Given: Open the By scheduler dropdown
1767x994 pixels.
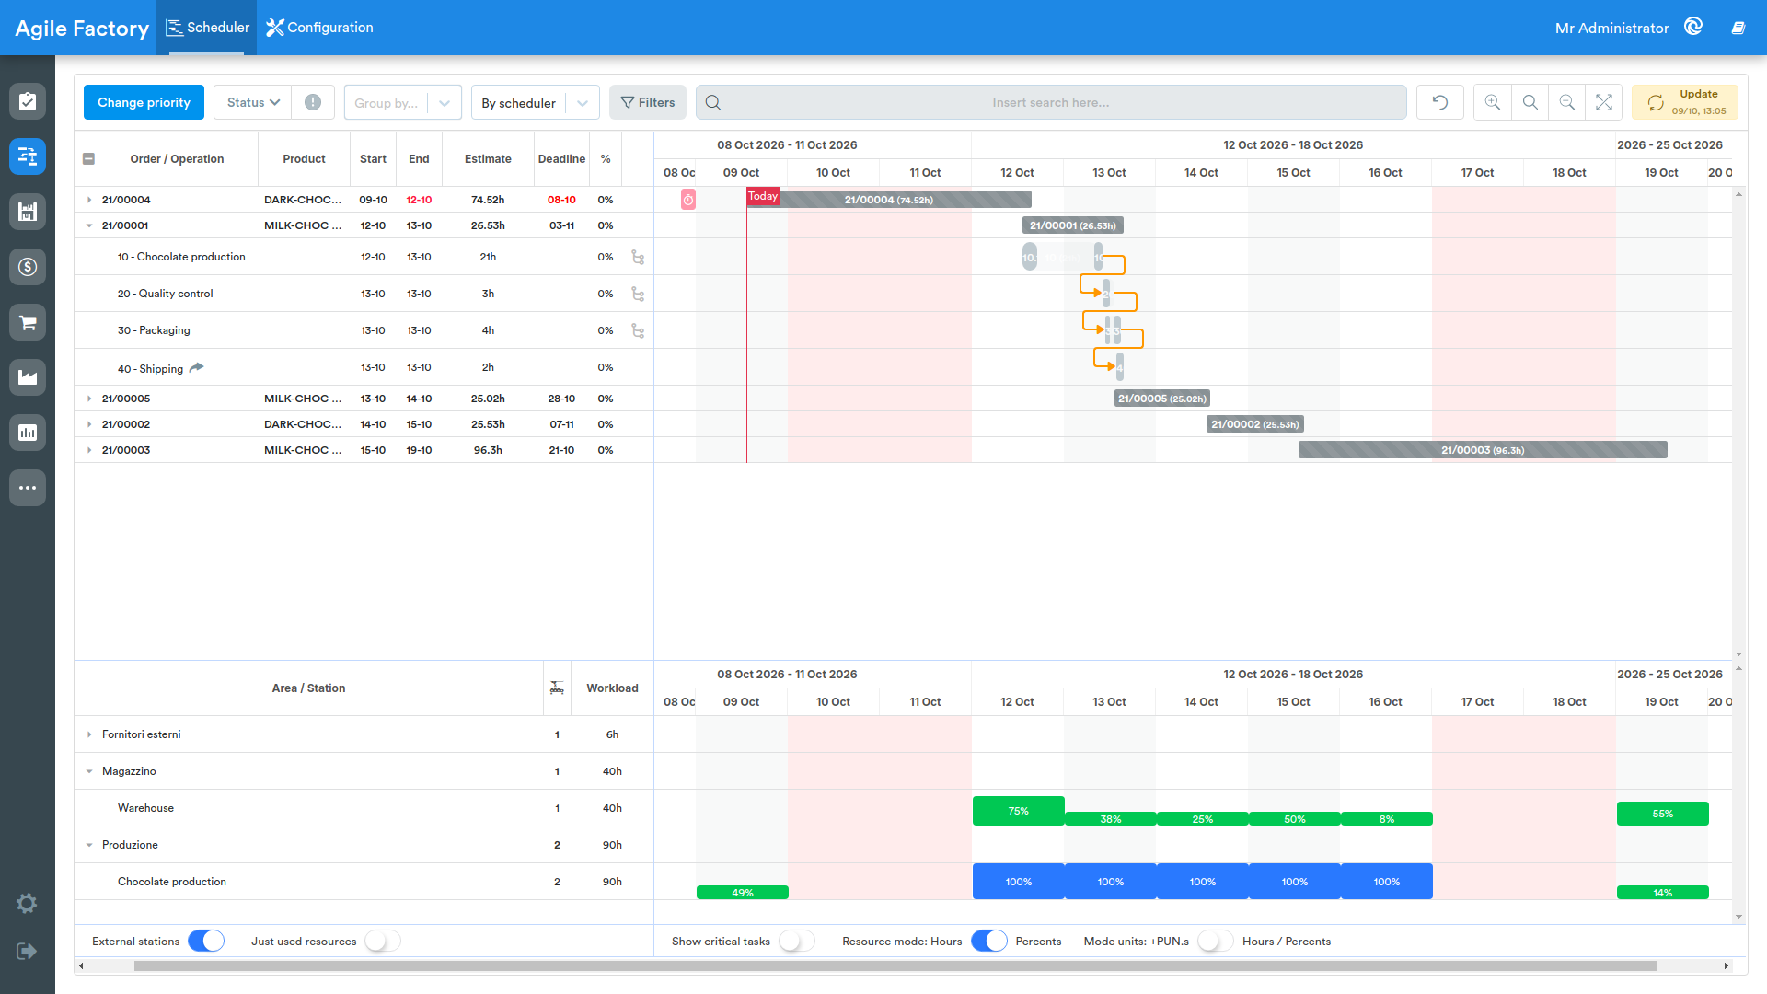Looking at the screenshot, I should coord(536,102).
